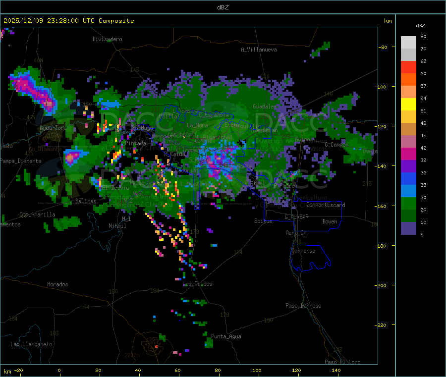446x377 pixels.
Task: Click the yellow 51 dBZ legend swatch
Action: pyautogui.click(x=408, y=105)
